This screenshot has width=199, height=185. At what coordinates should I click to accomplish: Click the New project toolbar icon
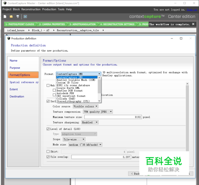pos(5,17)
